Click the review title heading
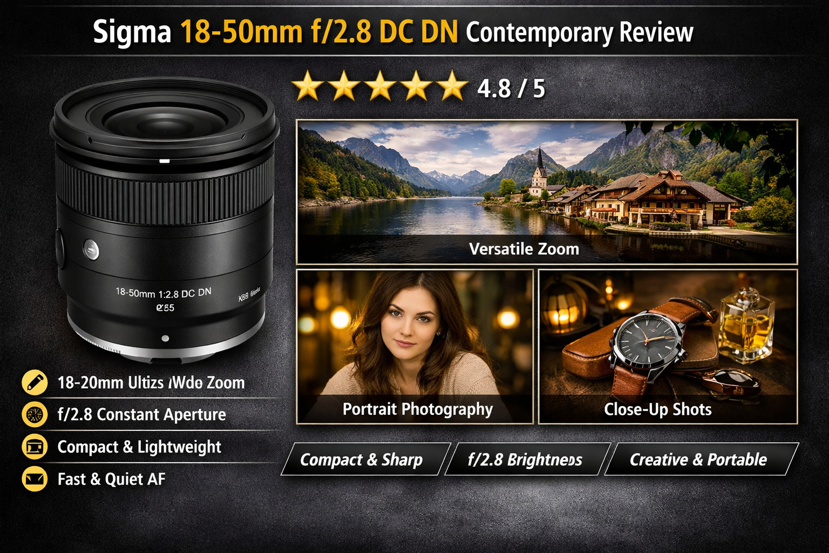 [393, 32]
